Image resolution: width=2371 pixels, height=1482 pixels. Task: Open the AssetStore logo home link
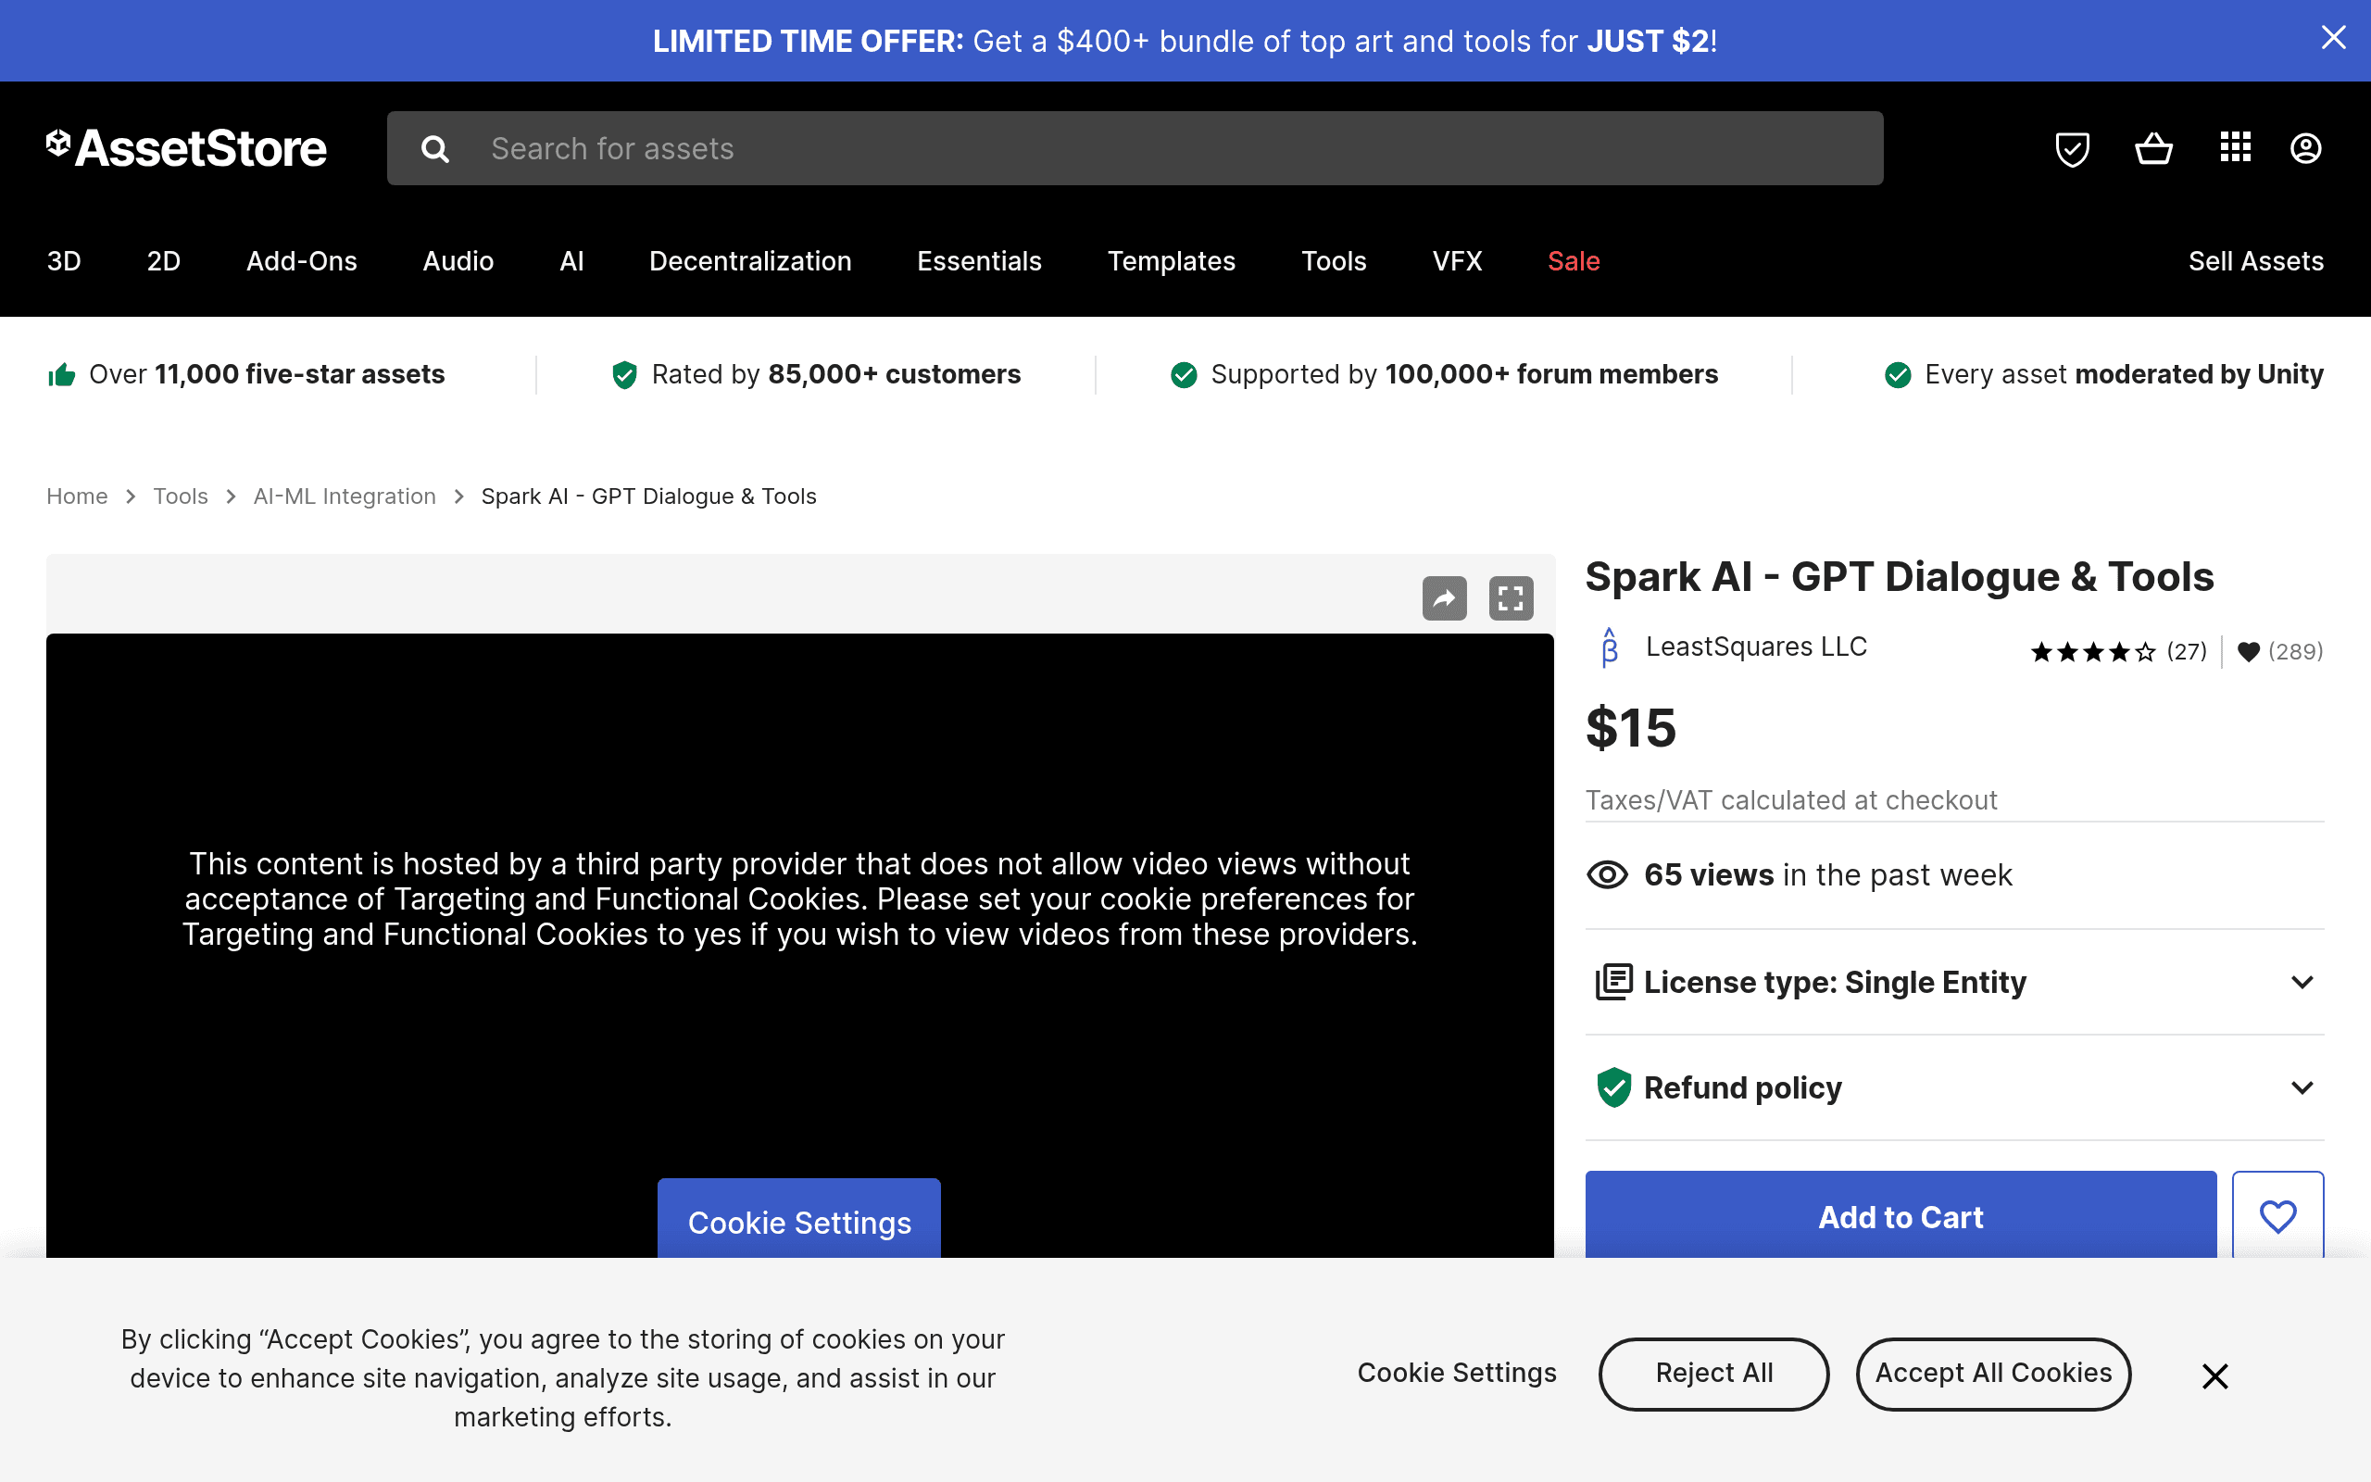[x=186, y=148]
